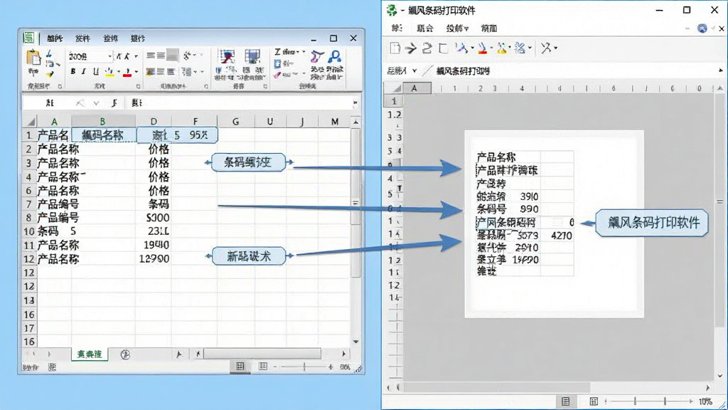Open the first ribbon tab in Excel
728x410 pixels.
coord(55,38)
